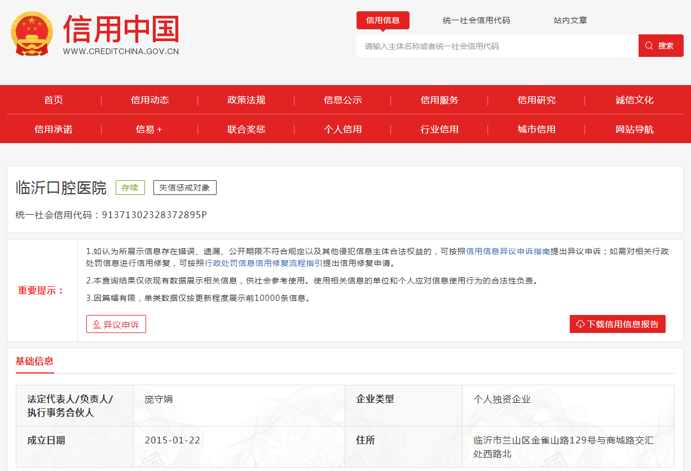Select the 信用信息 search tab
The width and height of the screenshot is (691, 471).
382,20
